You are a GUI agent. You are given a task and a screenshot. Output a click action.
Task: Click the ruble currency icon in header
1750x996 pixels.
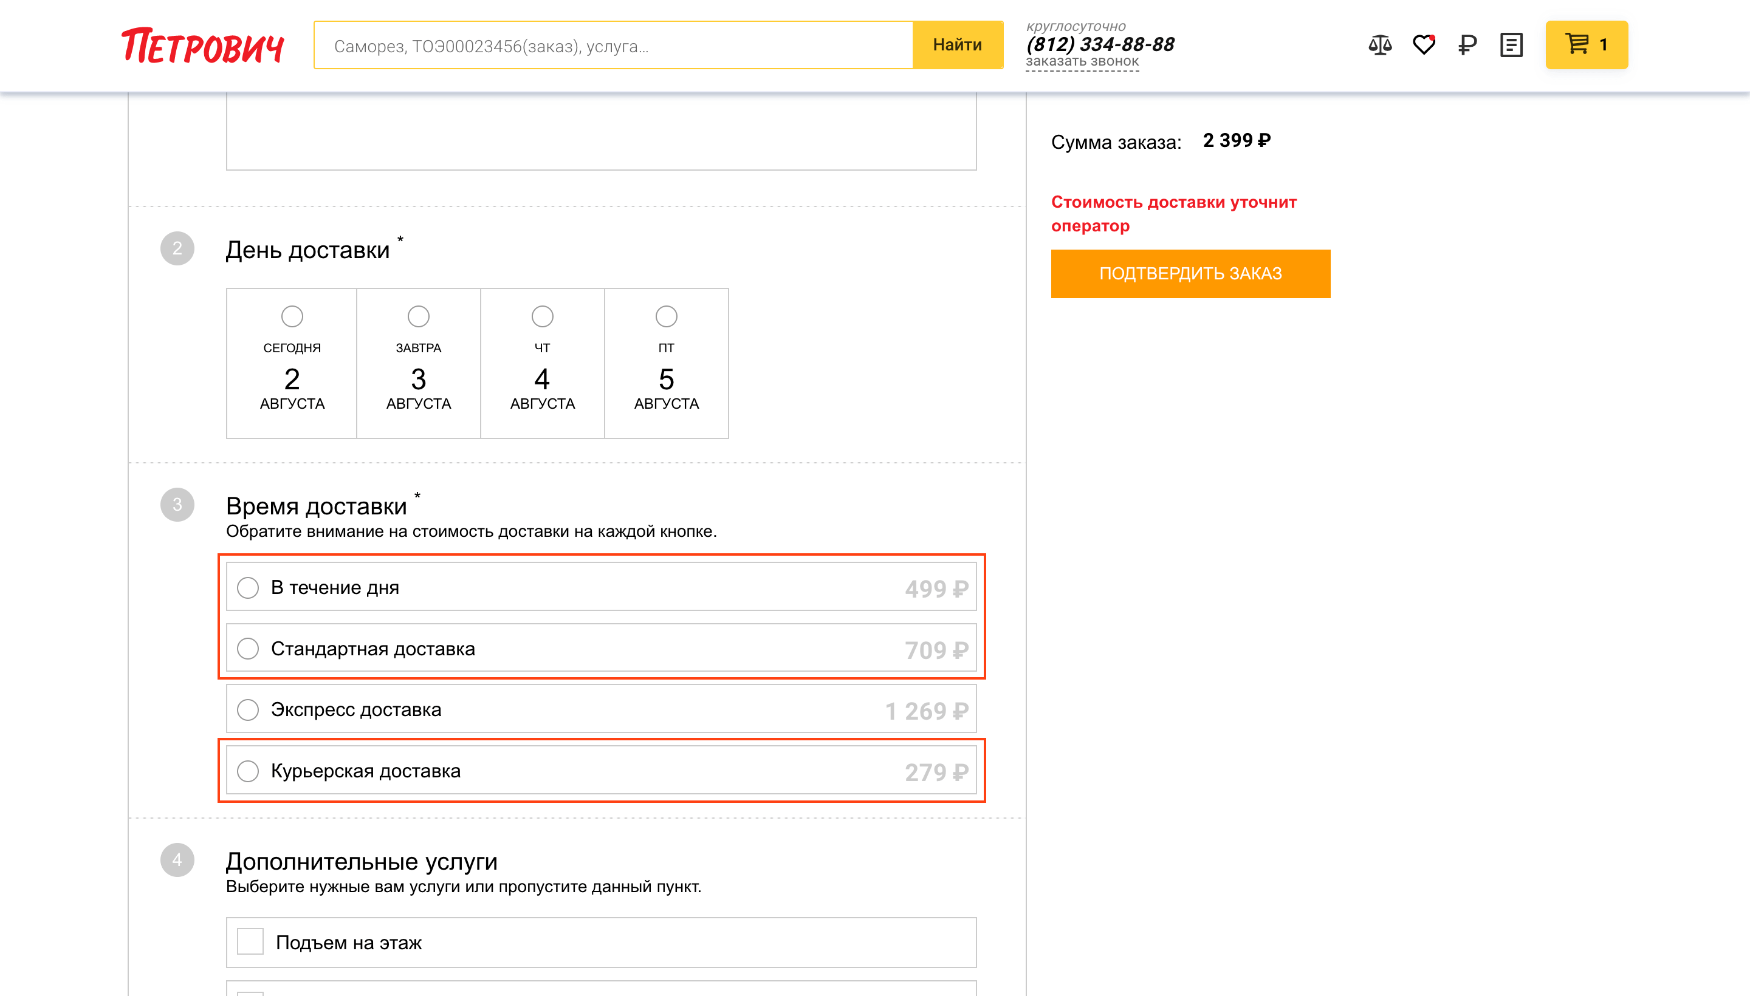click(x=1467, y=45)
